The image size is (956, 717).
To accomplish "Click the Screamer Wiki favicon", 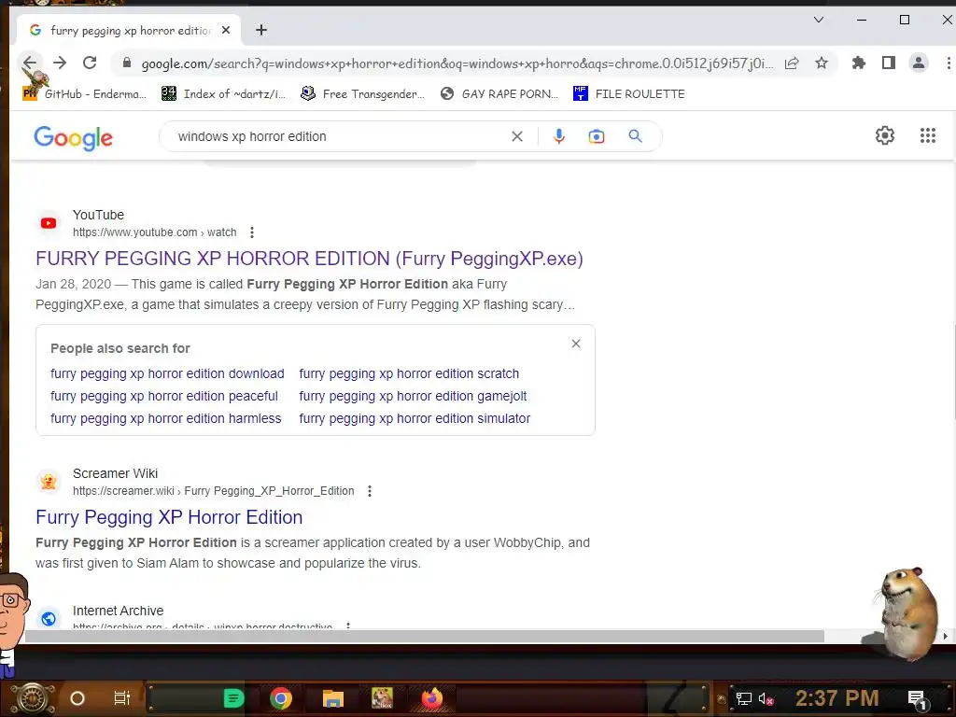I will click(x=49, y=482).
